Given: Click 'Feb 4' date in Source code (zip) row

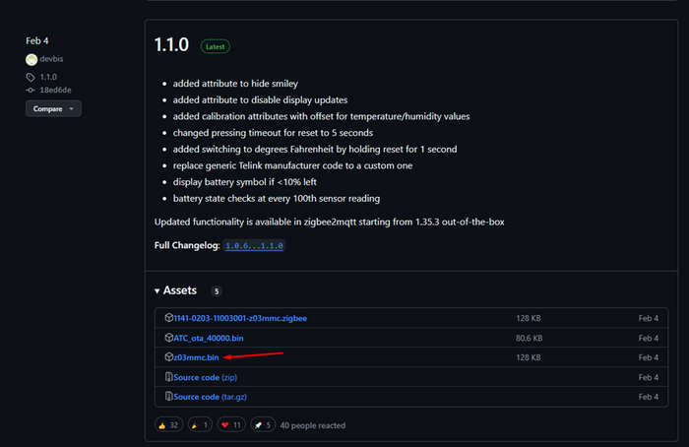Looking at the screenshot, I should pyautogui.click(x=648, y=377).
